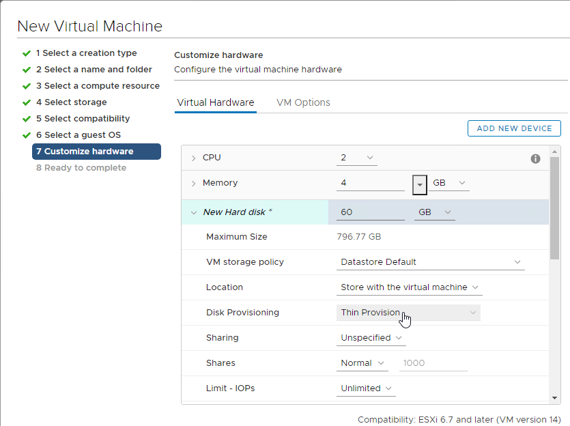Switch to the VM Options tab
This screenshot has width=570, height=426.
(x=303, y=103)
